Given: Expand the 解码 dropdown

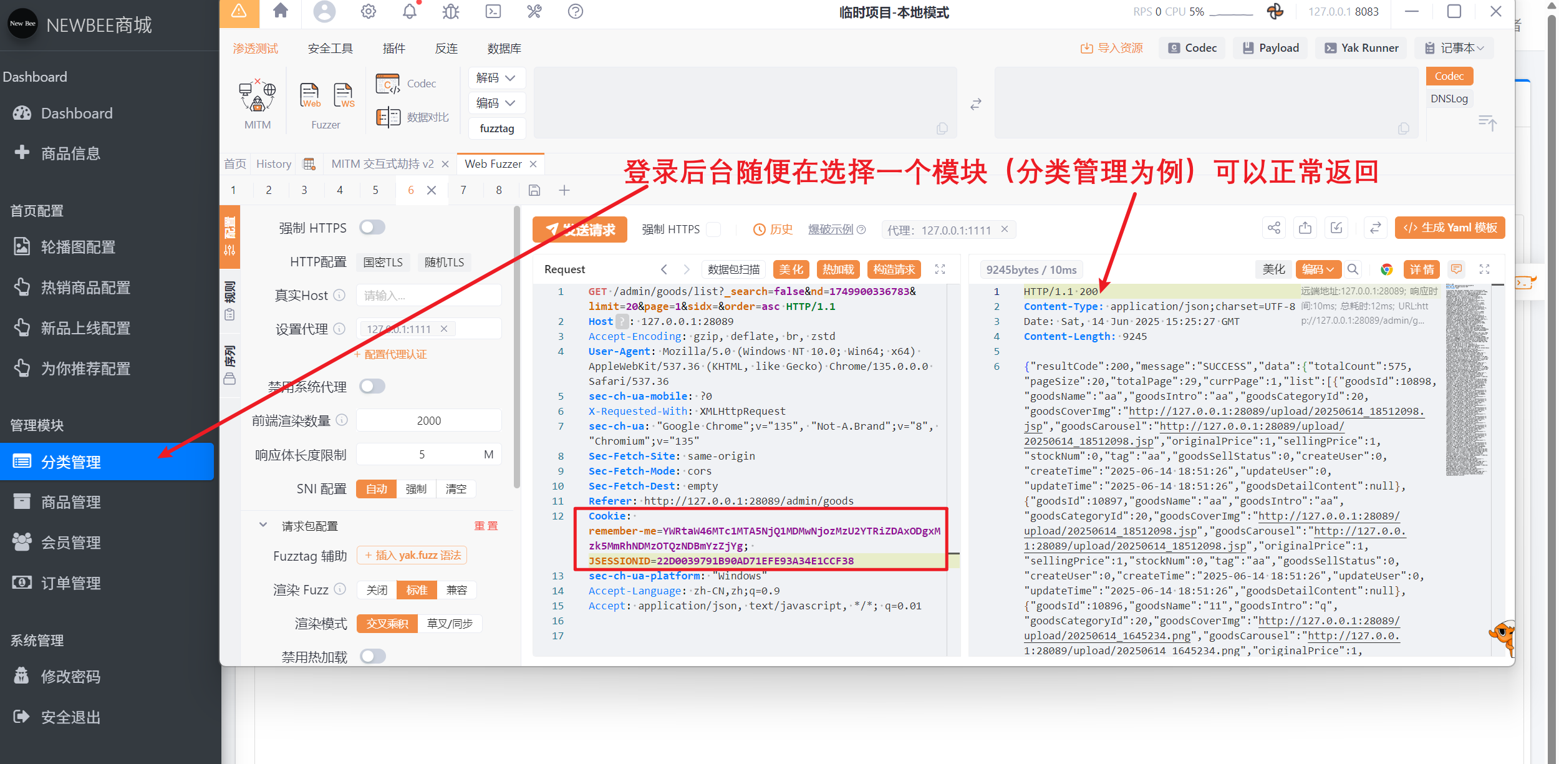Looking at the screenshot, I should [496, 78].
